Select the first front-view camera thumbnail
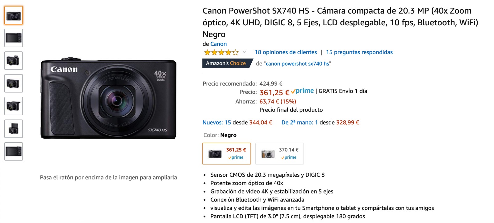494x223 pixels. [x=14, y=15]
